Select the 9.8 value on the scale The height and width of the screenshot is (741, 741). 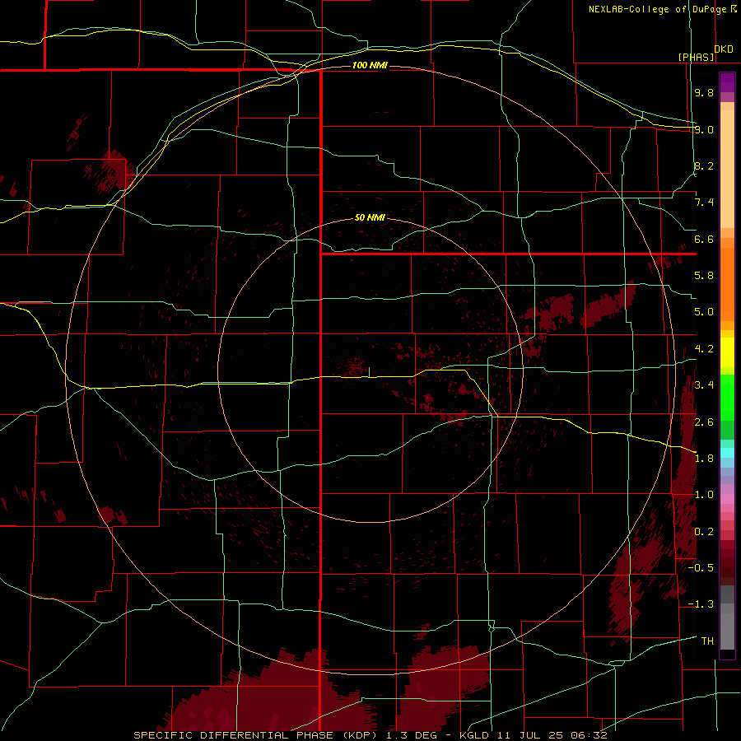[x=704, y=92]
